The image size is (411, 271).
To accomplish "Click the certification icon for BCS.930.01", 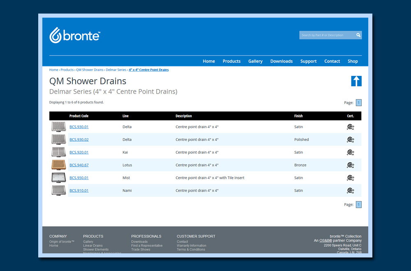I will 351,127.
